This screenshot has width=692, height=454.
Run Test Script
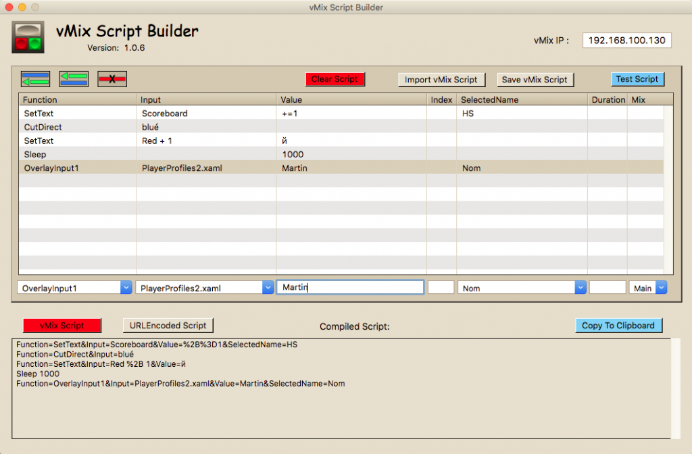coord(637,79)
